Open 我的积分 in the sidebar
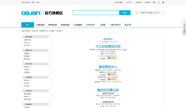Screen dimensions: 186x108 click(27, 97)
